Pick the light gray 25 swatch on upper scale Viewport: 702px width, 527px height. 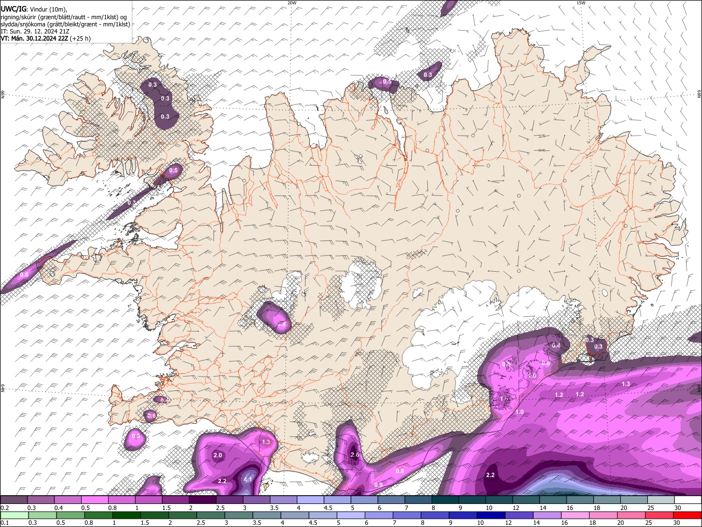tap(661, 500)
